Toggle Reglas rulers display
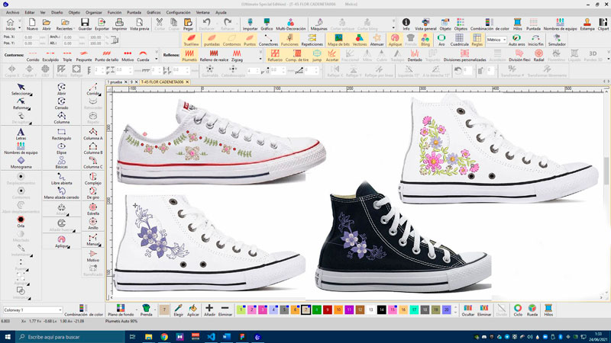Image resolution: width=611 pixels, height=343 pixels. pos(477,40)
